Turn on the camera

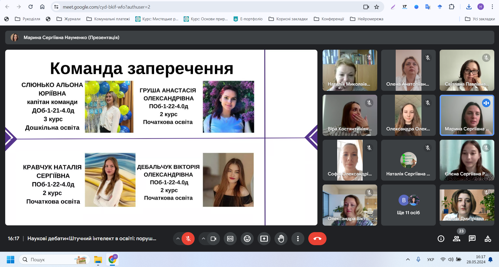tap(213, 239)
